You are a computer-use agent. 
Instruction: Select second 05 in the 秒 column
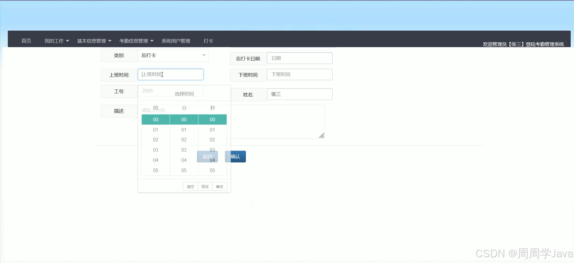click(213, 170)
